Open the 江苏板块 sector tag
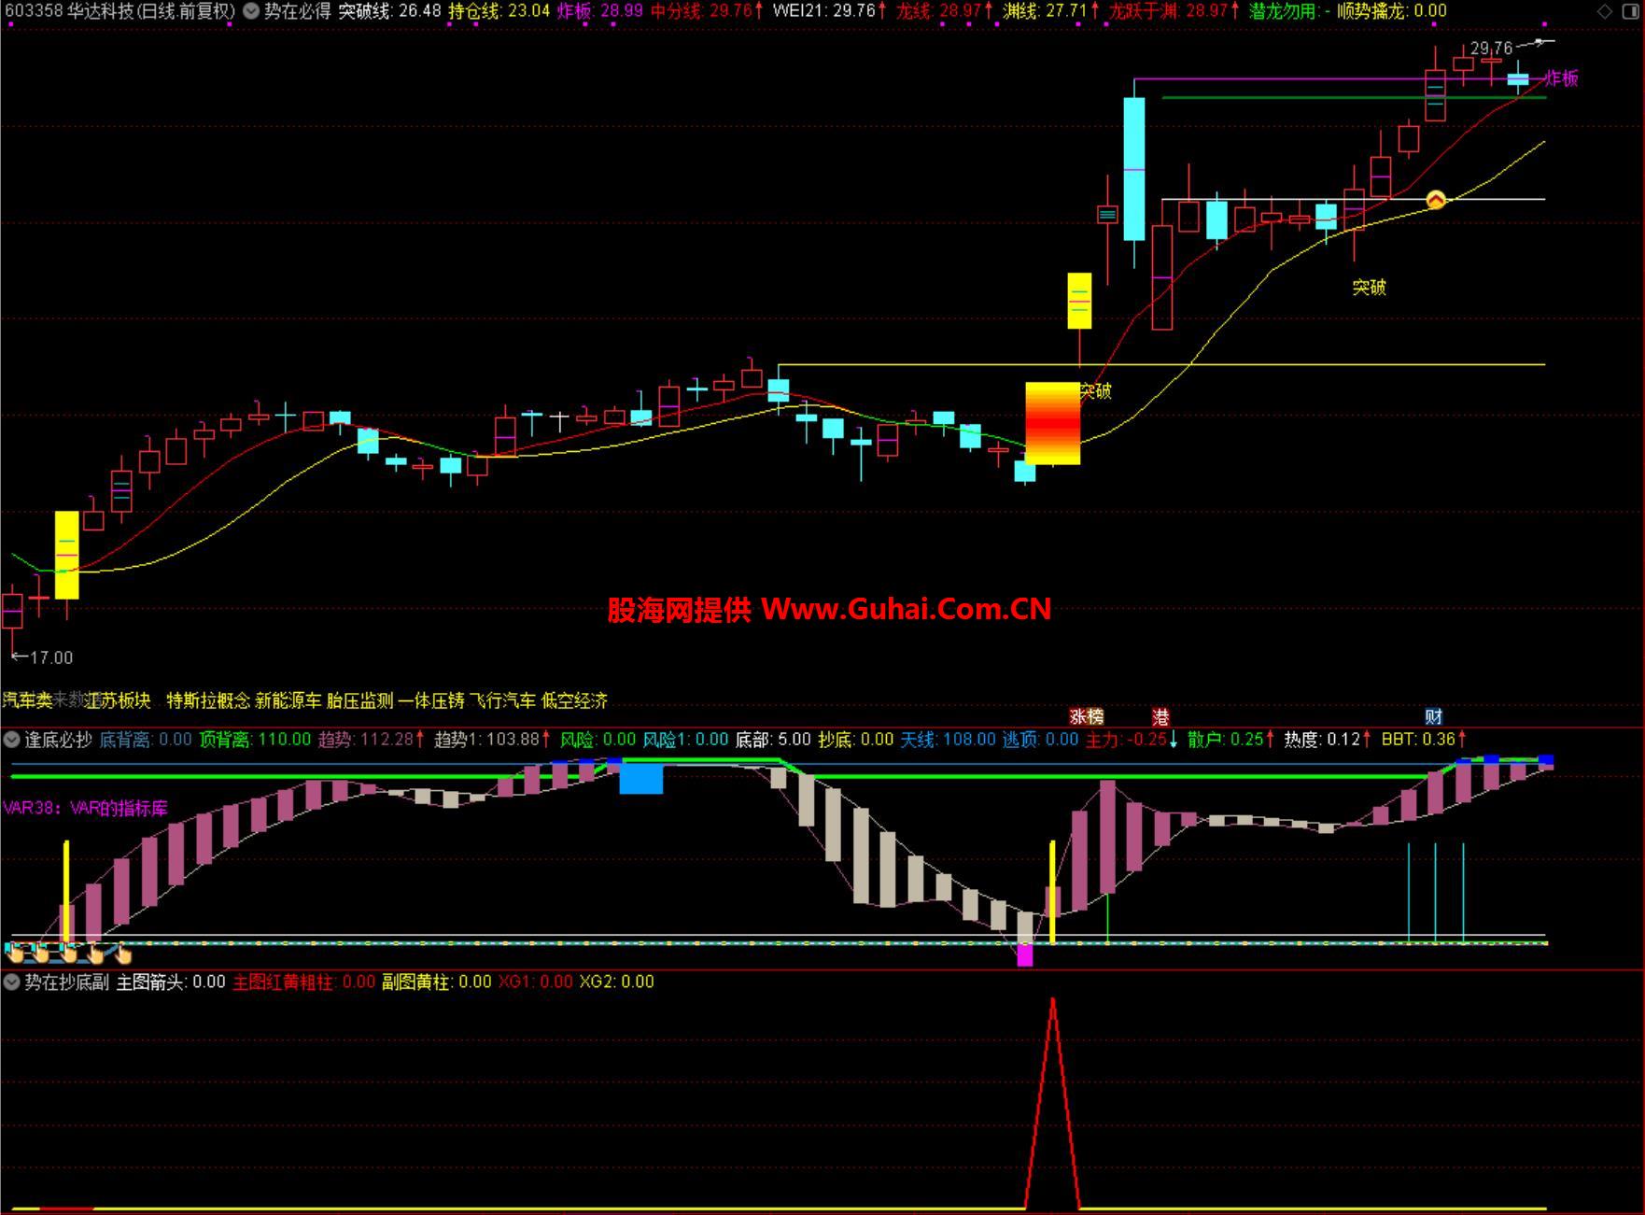 (118, 699)
